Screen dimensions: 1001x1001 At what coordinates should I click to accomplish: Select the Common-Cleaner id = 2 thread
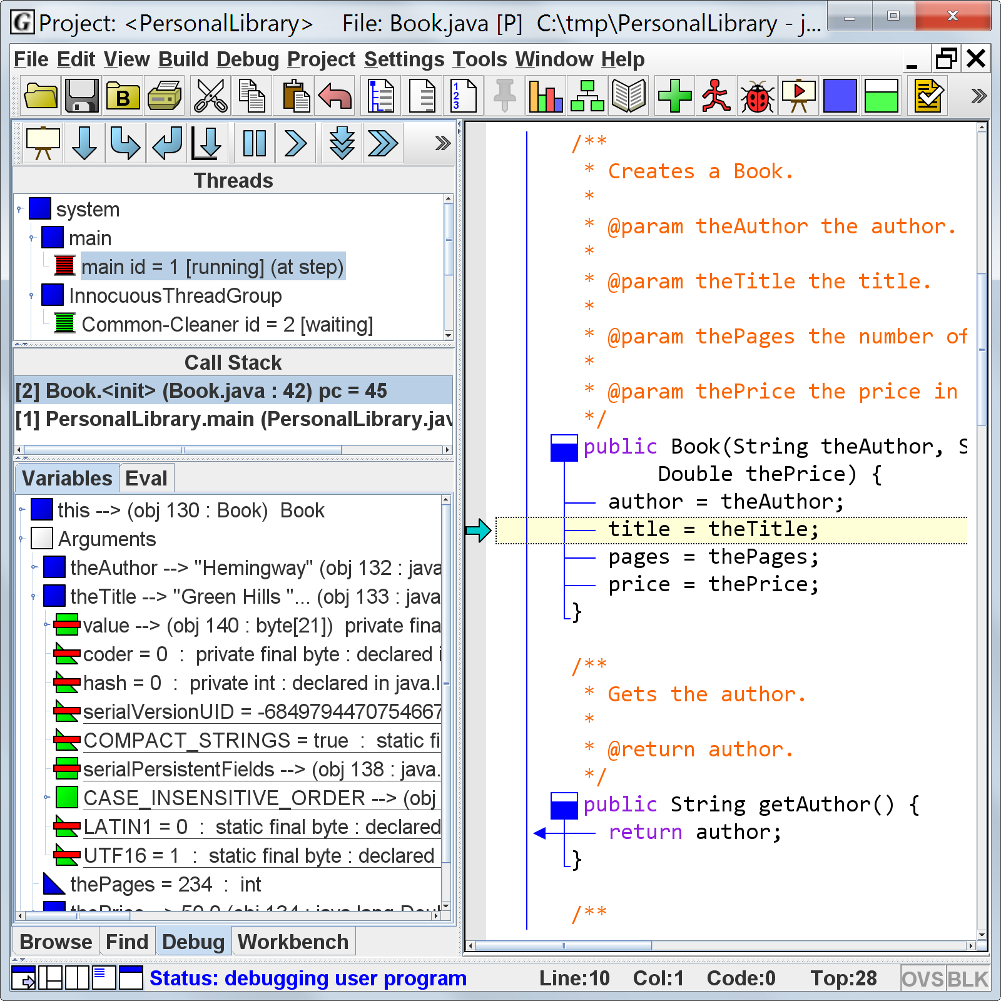[226, 325]
